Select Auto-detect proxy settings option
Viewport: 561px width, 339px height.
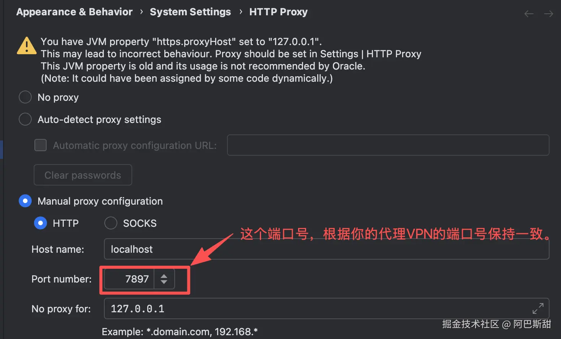tap(25, 119)
